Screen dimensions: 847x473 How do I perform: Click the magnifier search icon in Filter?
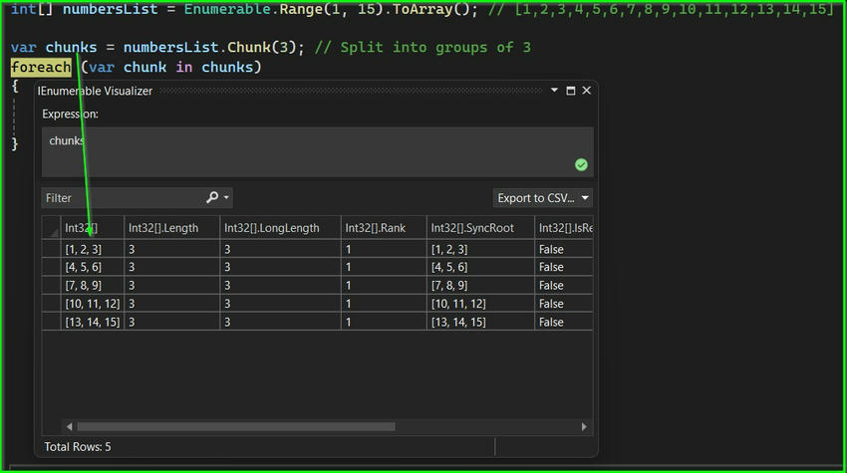[211, 197]
